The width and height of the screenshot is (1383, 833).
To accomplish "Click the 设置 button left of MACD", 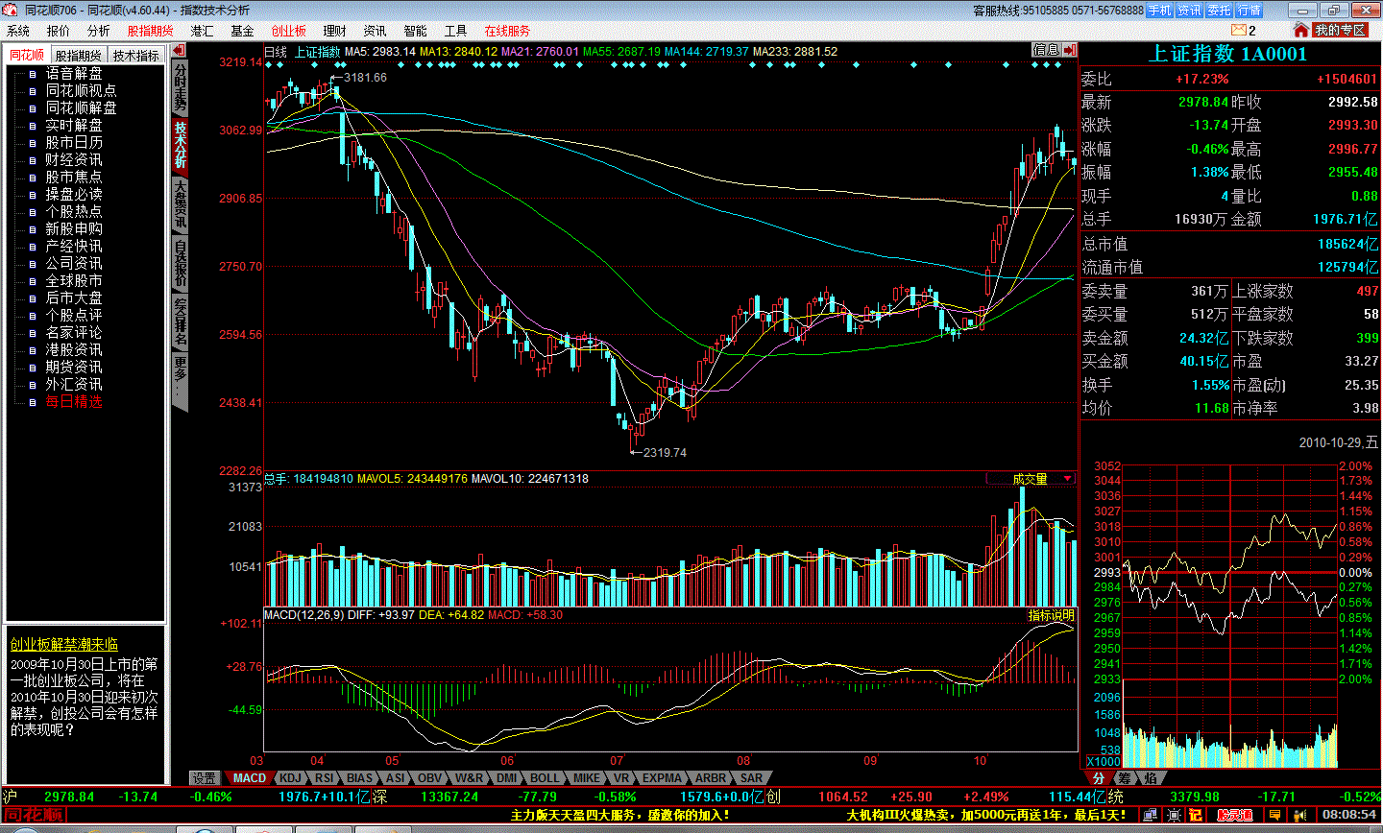I will 205,778.
